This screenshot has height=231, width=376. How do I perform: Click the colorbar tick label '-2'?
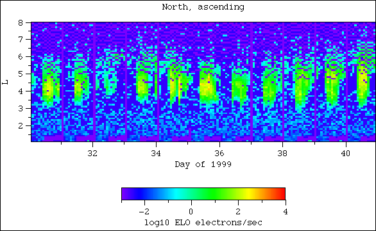(x=144, y=211)
